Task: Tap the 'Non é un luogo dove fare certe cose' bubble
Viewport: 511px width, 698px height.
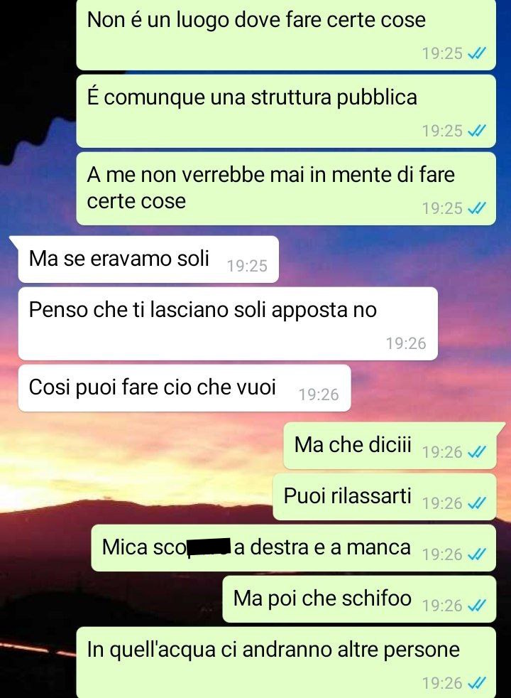Action: point(286,35)
